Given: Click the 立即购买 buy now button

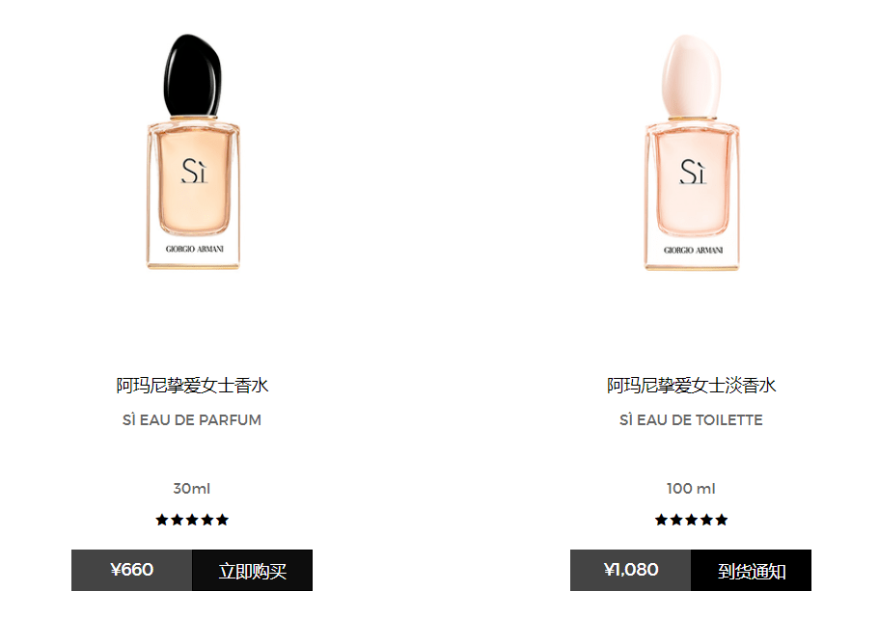Looking at the screenshot, I should [x=252, y=571].
